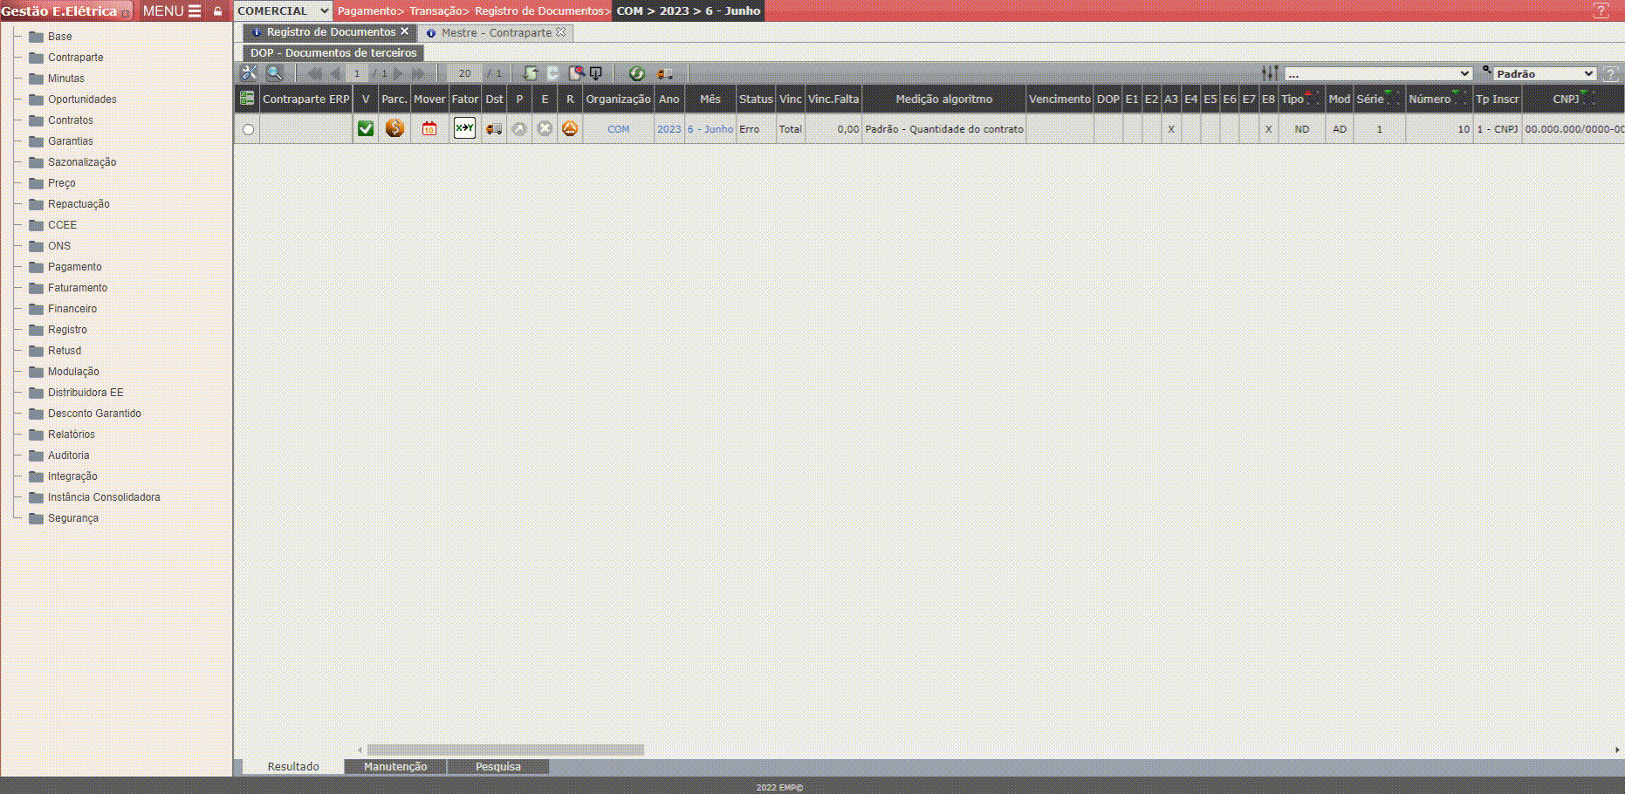
Task: Toggle the green checkmark in V column
Action: (366, 129)
